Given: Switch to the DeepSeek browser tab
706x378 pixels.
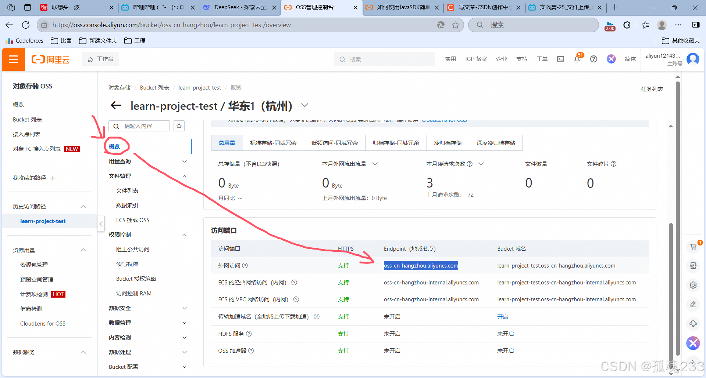Looking at the screenshot, I should (240, 7).
